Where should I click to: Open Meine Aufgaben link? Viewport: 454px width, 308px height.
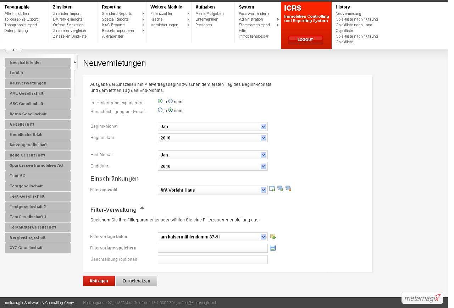[210, 13]
